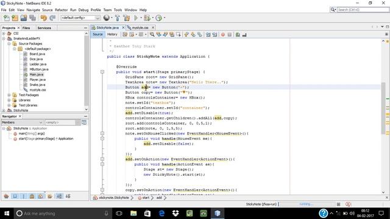Collapse the SnakeAndLadderFX project node
This screenshot has width=390, height=219.
pyautogui.click(x=4, y=38)
